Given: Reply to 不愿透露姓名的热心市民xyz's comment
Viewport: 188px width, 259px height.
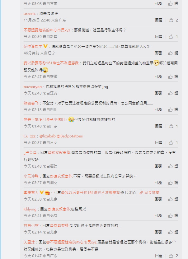Looking at the screenshot, I should (x=159, y=36).
